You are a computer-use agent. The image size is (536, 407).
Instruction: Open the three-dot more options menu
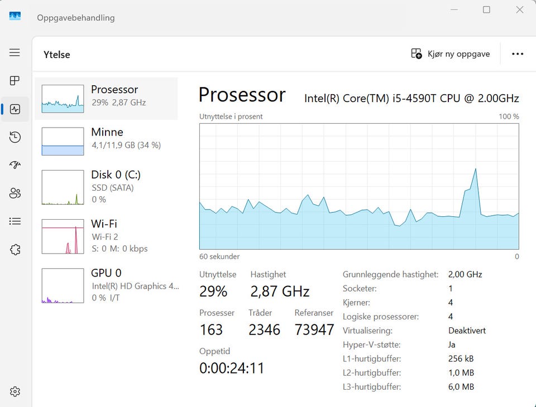click(517, 54)
